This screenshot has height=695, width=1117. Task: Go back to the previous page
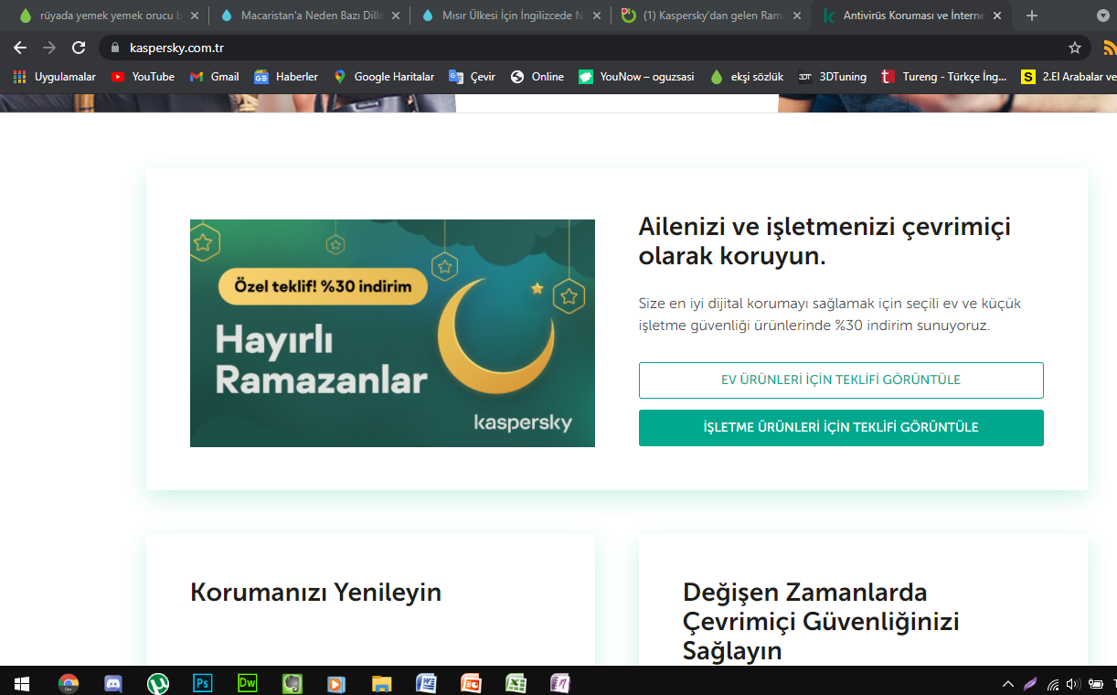pyautogui.click(x=20, y=48)
